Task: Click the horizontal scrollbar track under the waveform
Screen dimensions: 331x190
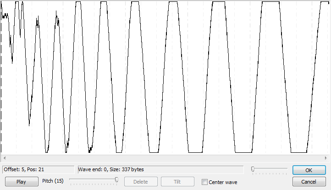Action: 165,158
